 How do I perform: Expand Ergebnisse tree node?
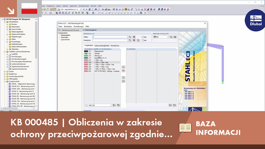(5, 74)
